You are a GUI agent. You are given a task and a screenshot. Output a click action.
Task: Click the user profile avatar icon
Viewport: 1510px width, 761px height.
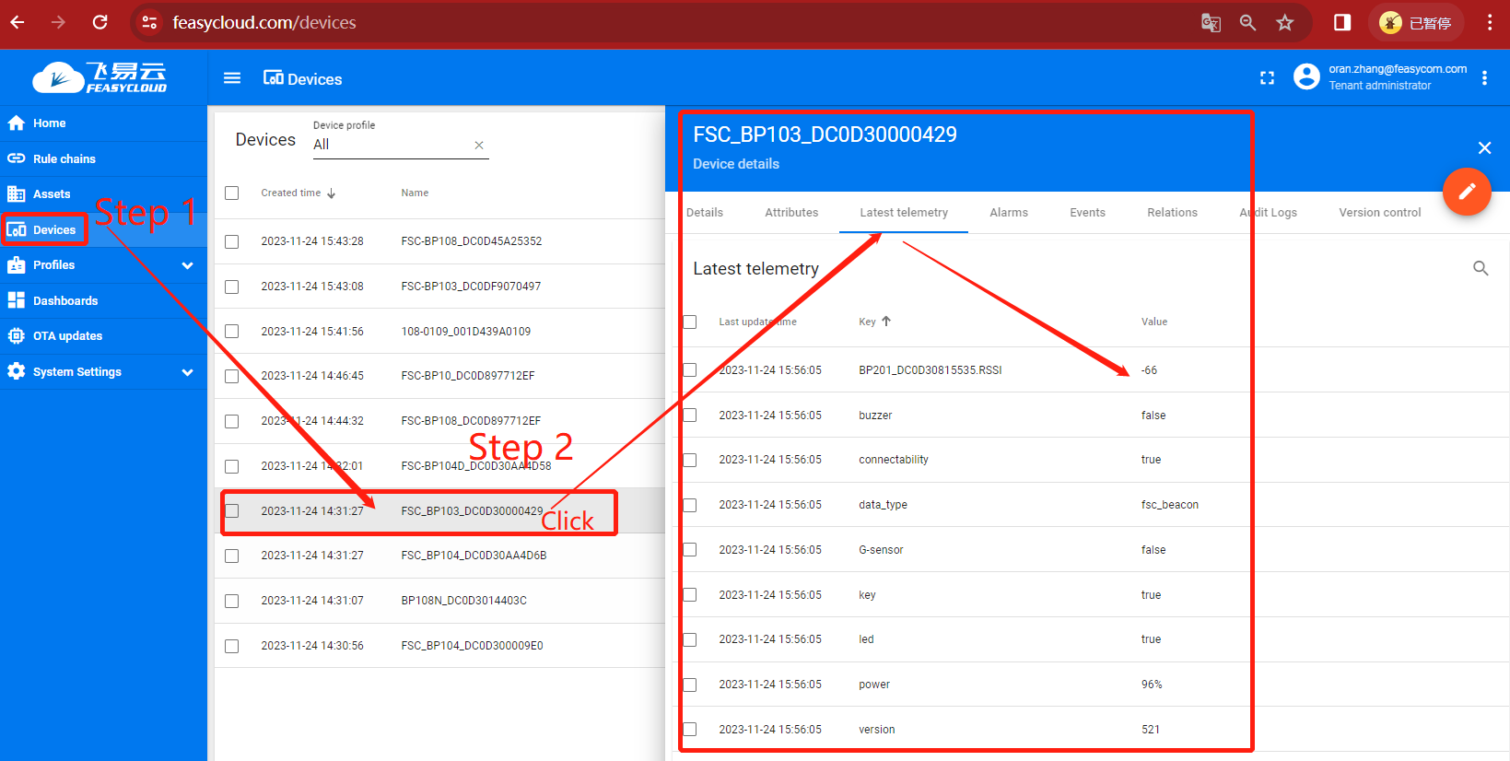(1306, 76)
